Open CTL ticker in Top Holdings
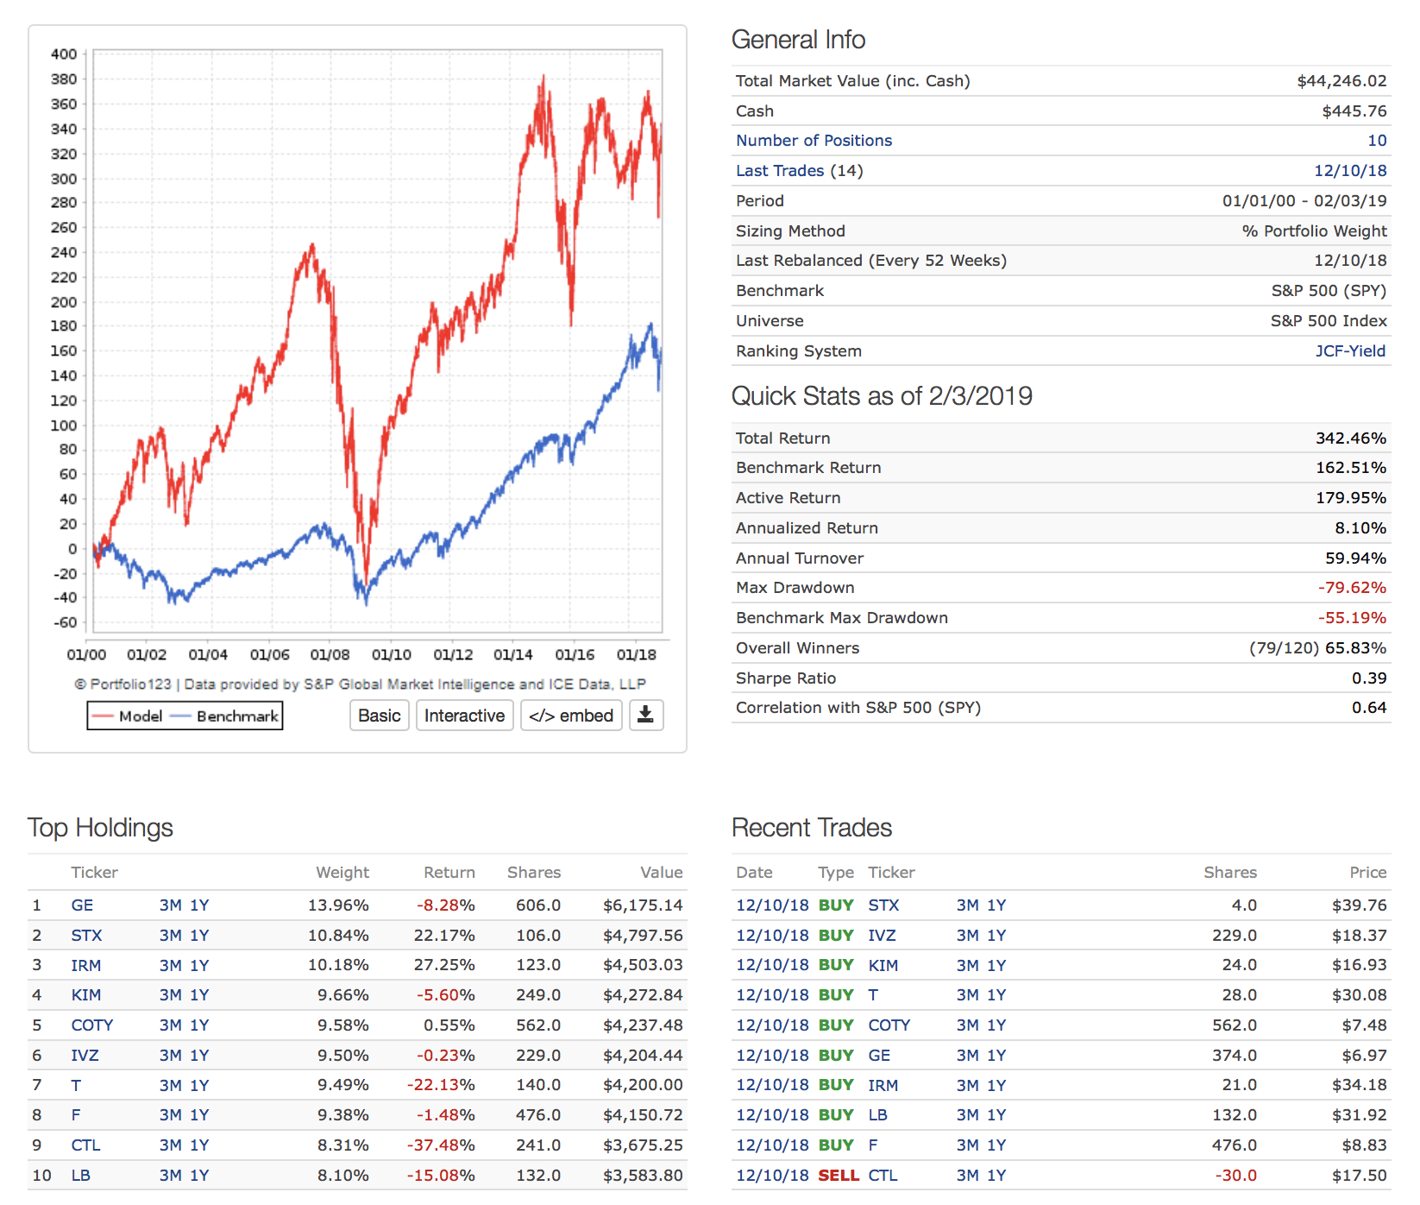 [85, 1145]
